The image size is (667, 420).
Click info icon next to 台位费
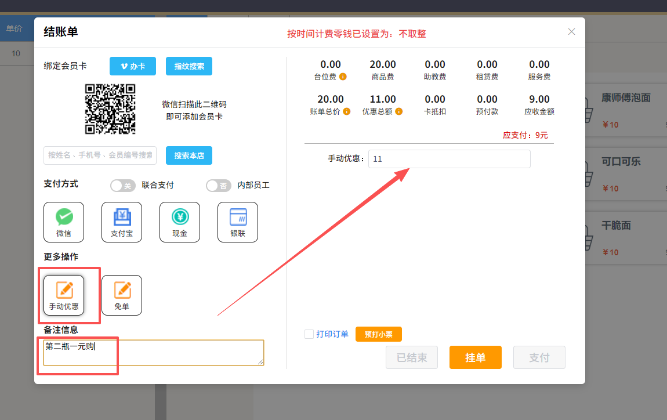(x=343, y=77)
